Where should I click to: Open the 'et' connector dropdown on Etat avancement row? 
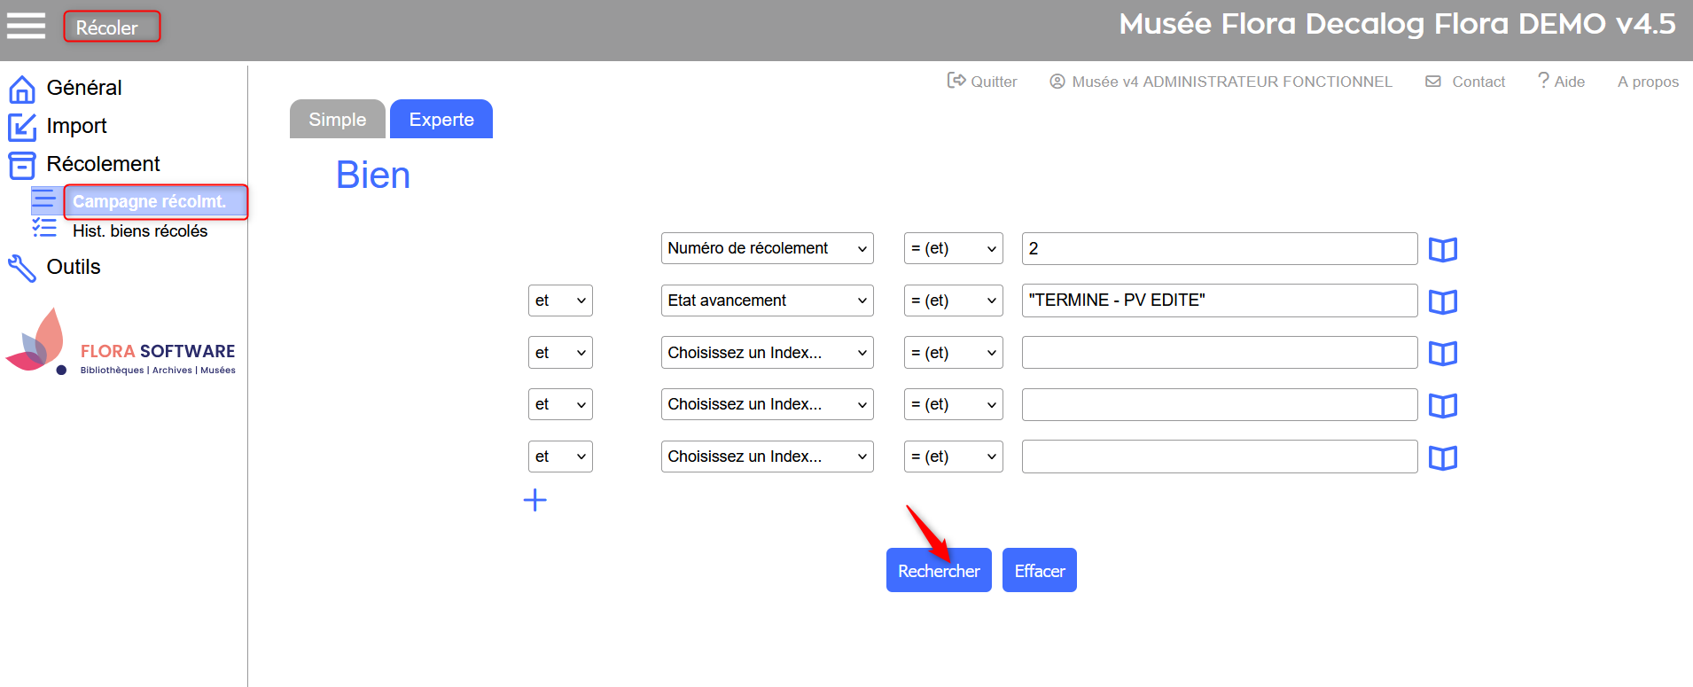[560, 301]
